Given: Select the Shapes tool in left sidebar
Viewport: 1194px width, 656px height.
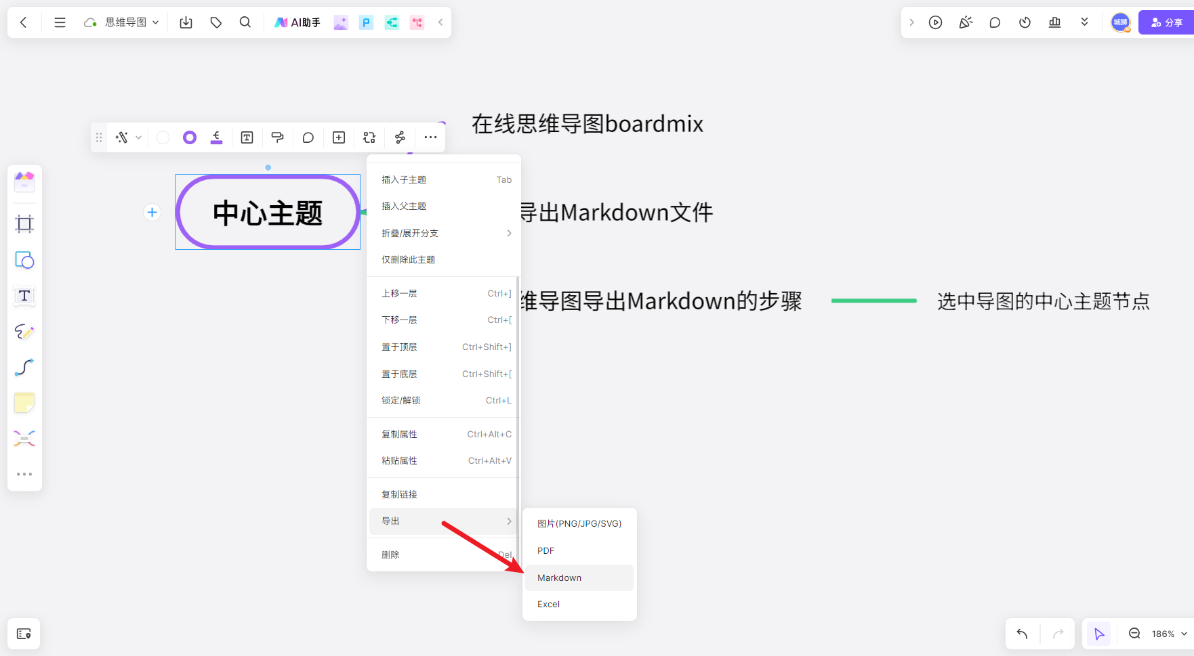Looking at the screenshot, I should (x=24, y=260).
